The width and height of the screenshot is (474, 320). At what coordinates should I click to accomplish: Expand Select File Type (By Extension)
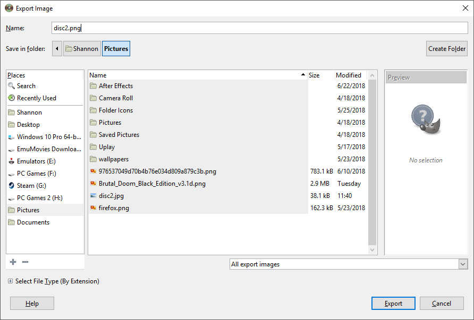coord(10,281)
